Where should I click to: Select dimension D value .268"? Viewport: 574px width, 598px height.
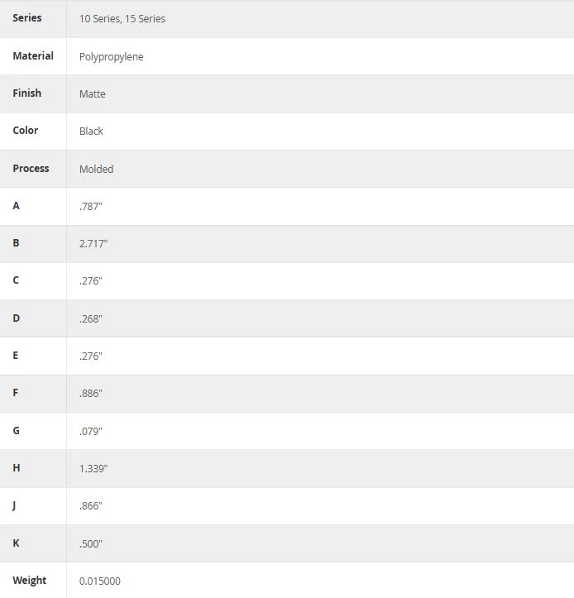point(91,318)
